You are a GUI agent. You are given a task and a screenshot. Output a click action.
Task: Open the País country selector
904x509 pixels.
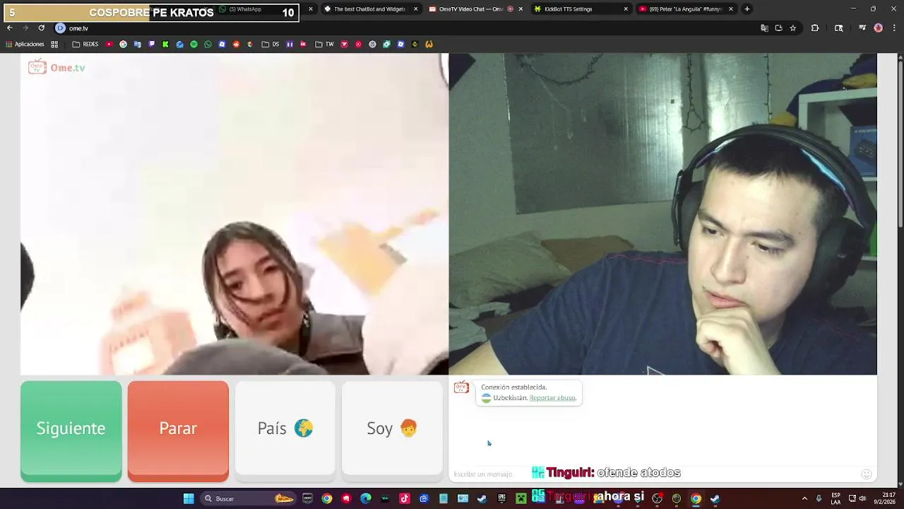tap(285, 428)
